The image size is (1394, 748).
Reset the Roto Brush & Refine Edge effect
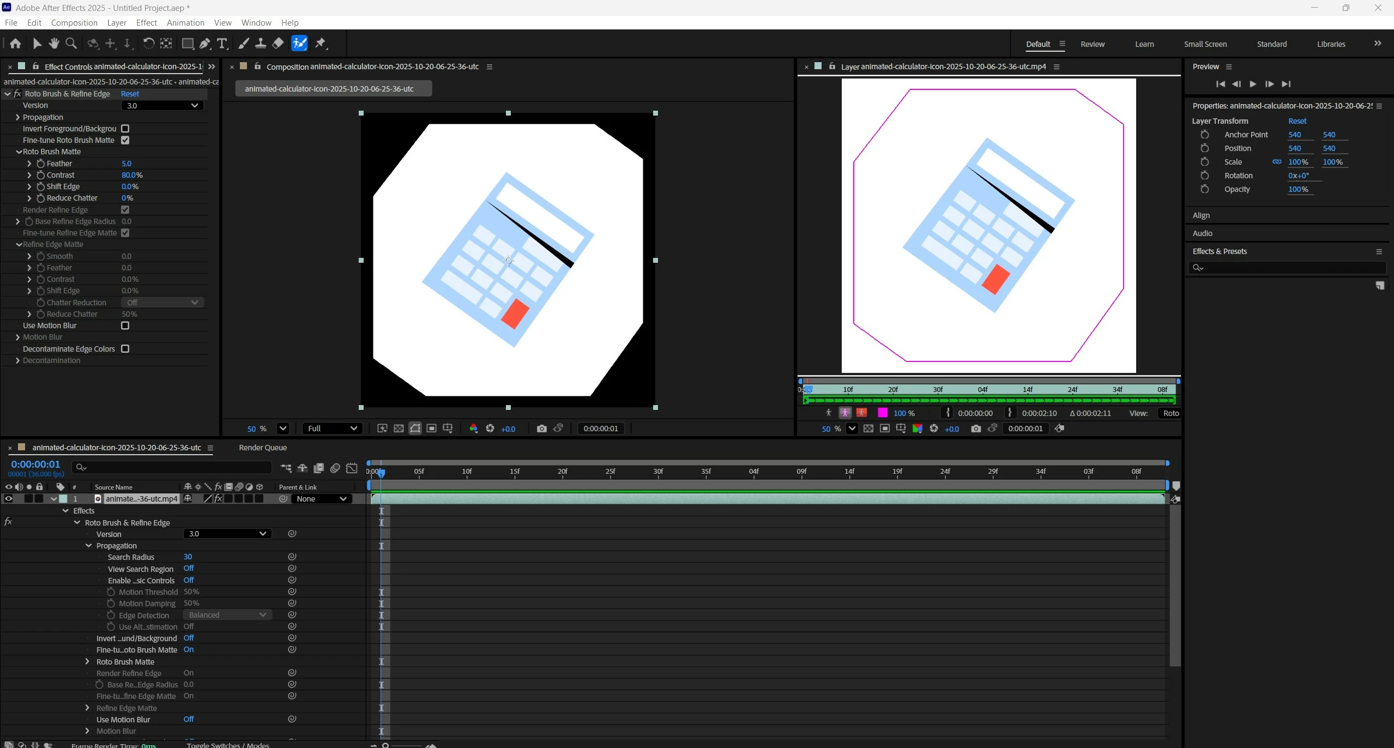tap(130, 94)
